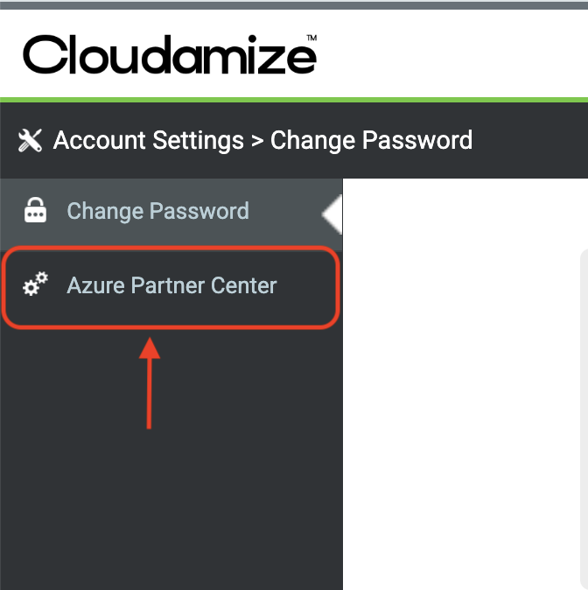Click "Account Settings" in the breadcrumb
588x590 pixels.
[148, 140]
